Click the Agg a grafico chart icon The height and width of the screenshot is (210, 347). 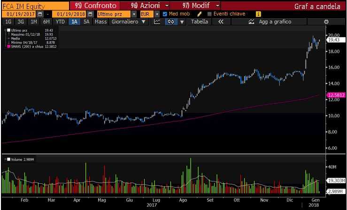[251, 22]
